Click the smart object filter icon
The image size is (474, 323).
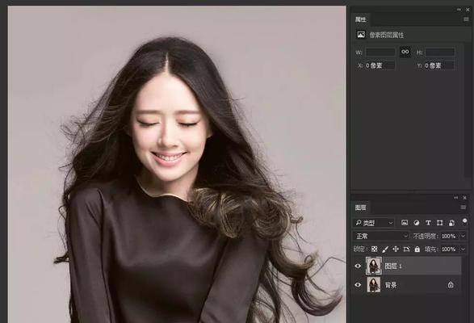(451, 223)
